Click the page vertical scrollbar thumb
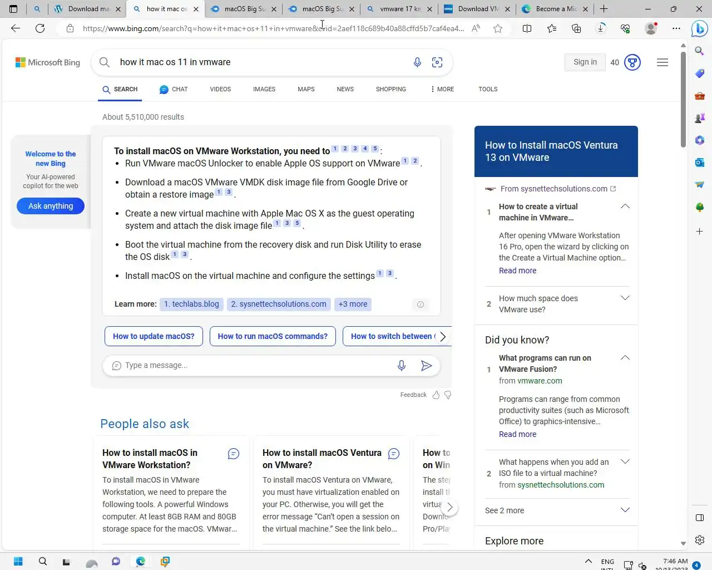 click(x=683, y=100)
